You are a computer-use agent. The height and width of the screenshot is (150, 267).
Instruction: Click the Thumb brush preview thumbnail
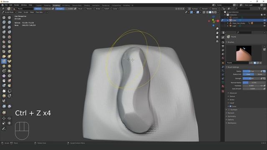click(244, 53)
